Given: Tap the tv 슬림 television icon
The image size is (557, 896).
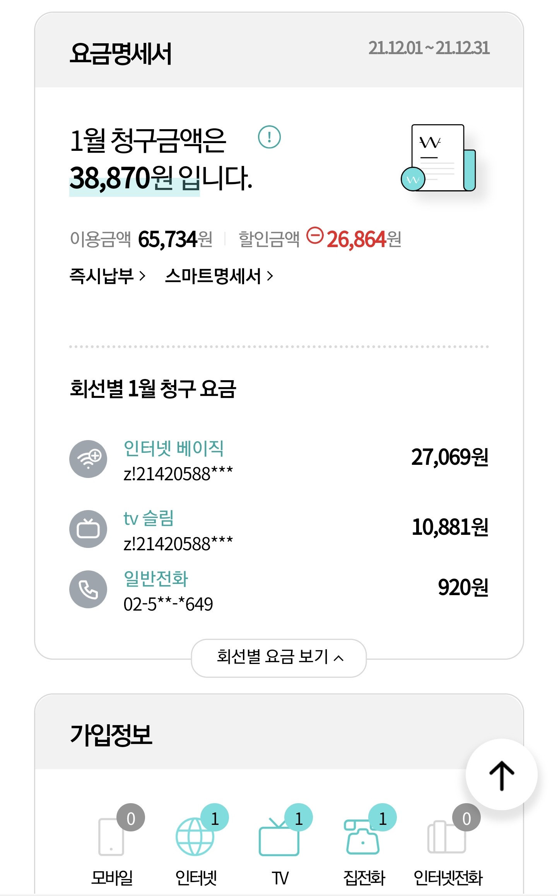Looking at the screenshot, I should click(x=88, y=529).
